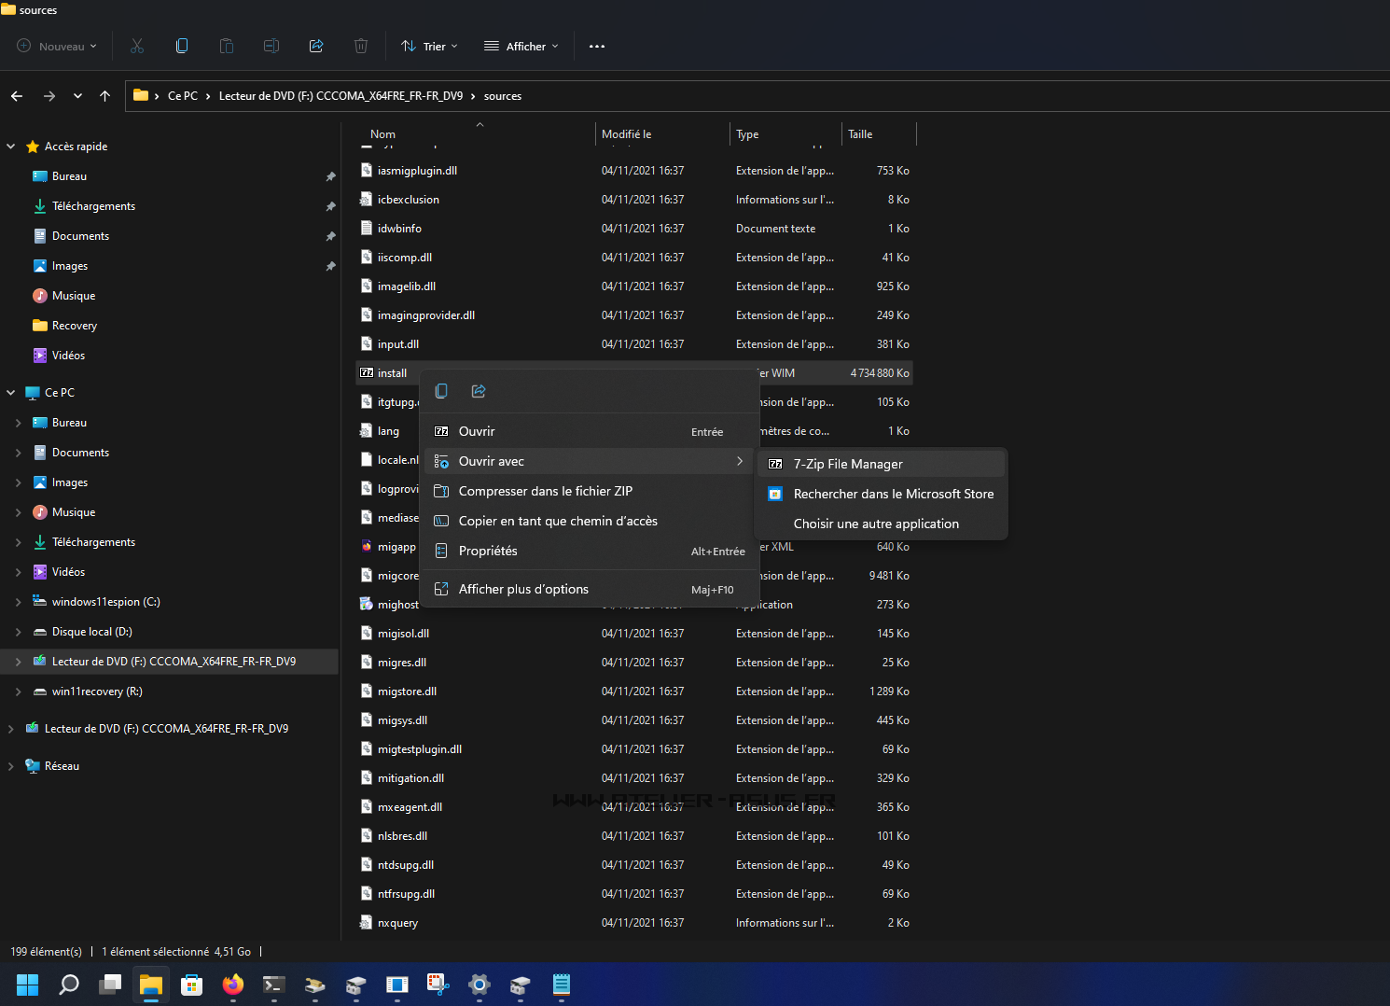The width and height of the screenshot is (1390, 1006).
Task: Choose 7-Zip File Manager in submenu
Action: click(847, 464)
